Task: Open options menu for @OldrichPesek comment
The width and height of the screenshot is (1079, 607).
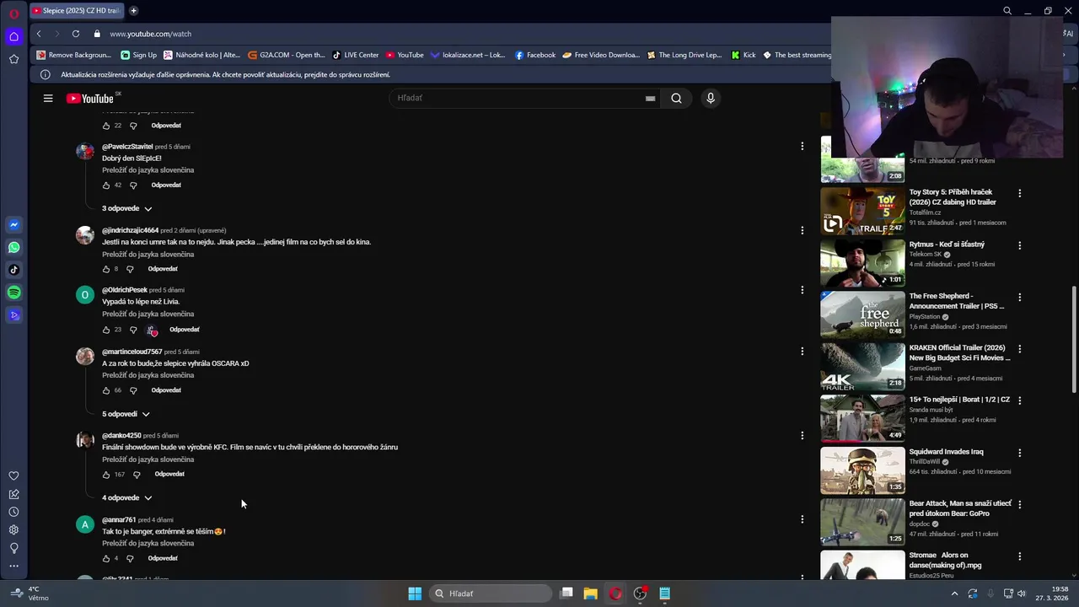Action: pos(802,289)
